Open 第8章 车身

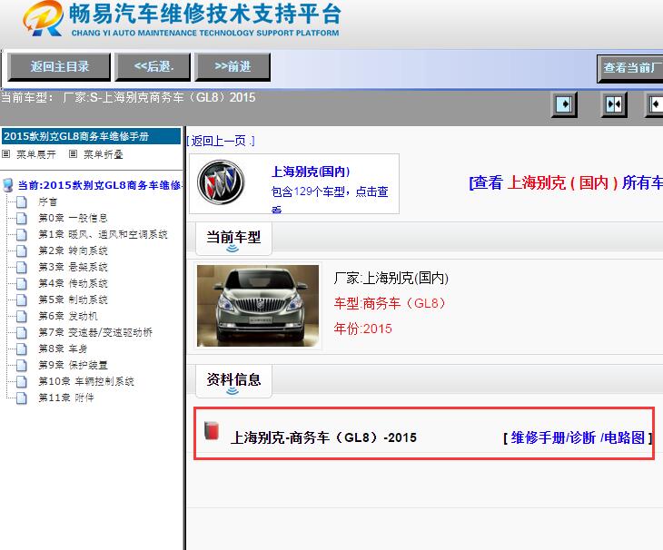[x=63, y=349]
